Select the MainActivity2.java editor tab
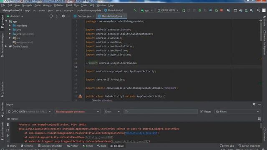This screenshot has height=150, width=267. pos(111,16)
